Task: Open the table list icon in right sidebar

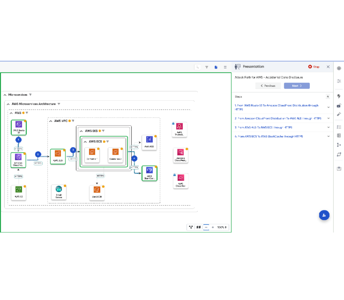Action: (x=339, y=136)
